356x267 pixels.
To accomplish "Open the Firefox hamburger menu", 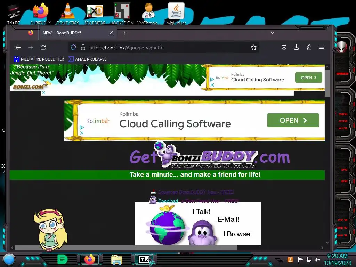I will point(322,47).
